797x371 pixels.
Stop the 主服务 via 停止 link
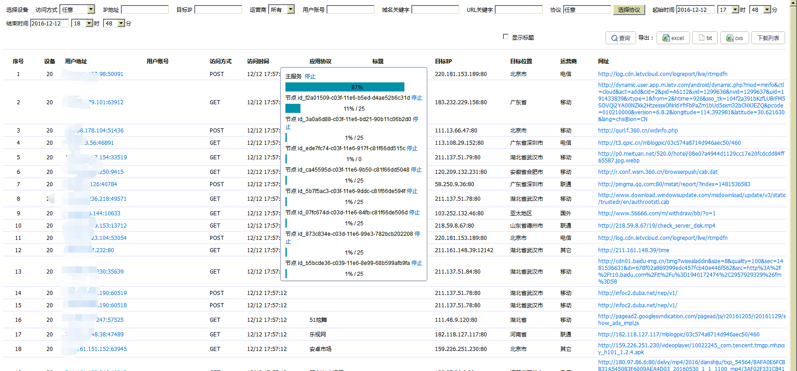310,76
